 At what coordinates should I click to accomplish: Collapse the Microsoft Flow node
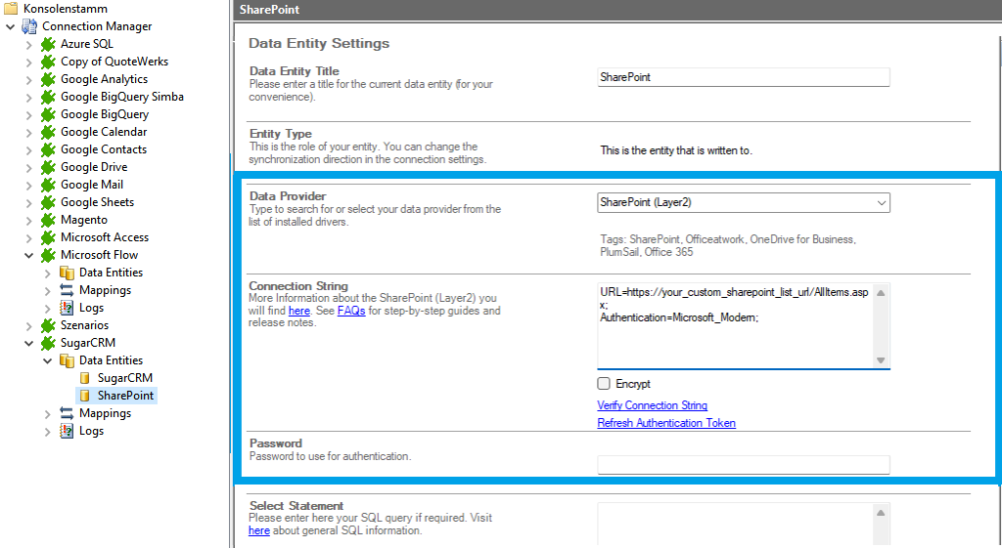pos(28,255)
